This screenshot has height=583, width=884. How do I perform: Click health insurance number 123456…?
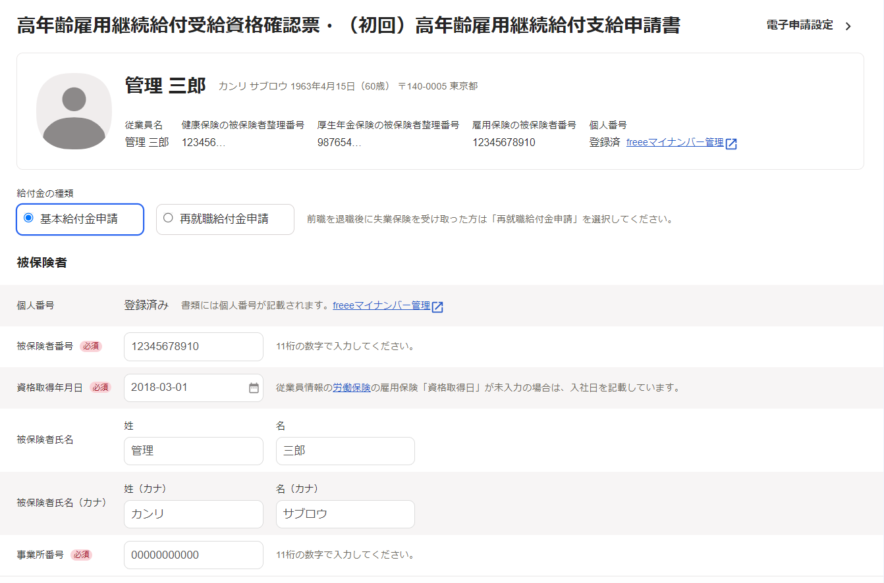click(204, 142)
